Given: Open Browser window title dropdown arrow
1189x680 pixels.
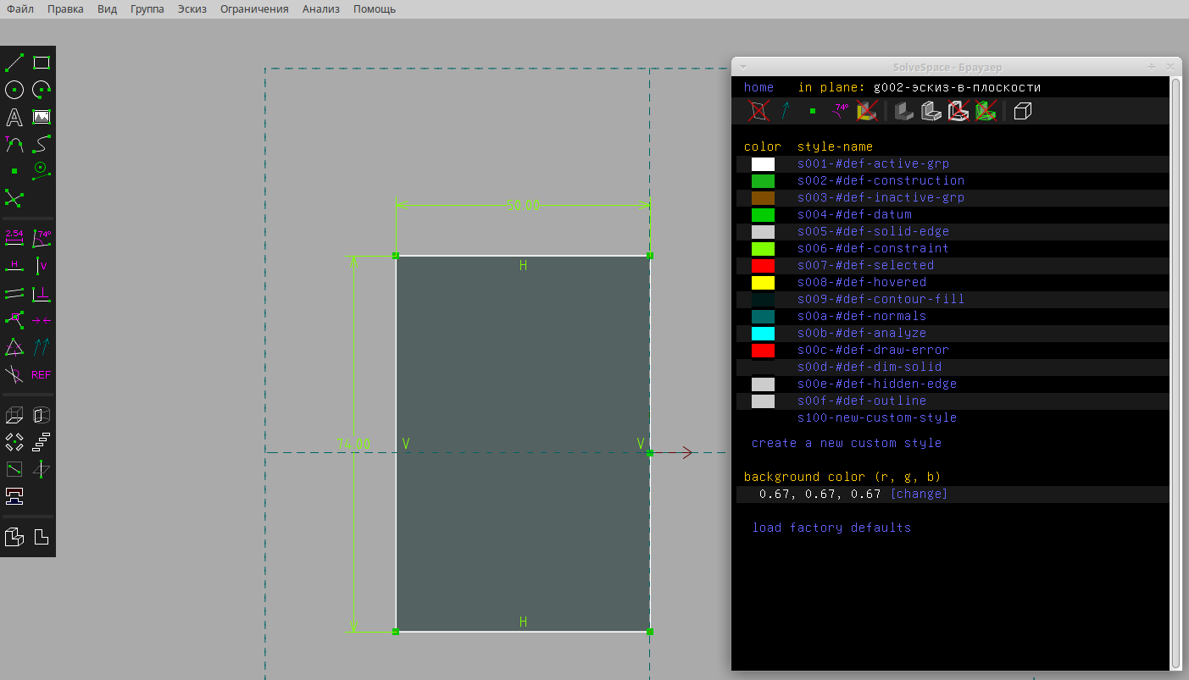Looking at the screenshot, I should tap(743, 66).
